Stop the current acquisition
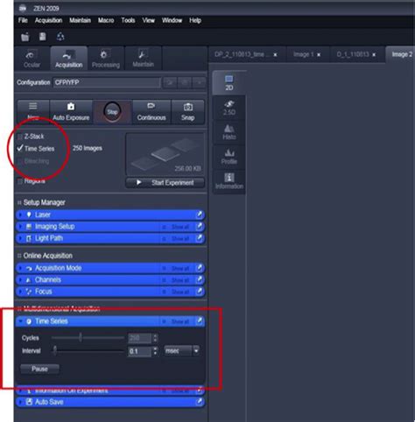Screen dimensions: 415x422 coord(112,112)
